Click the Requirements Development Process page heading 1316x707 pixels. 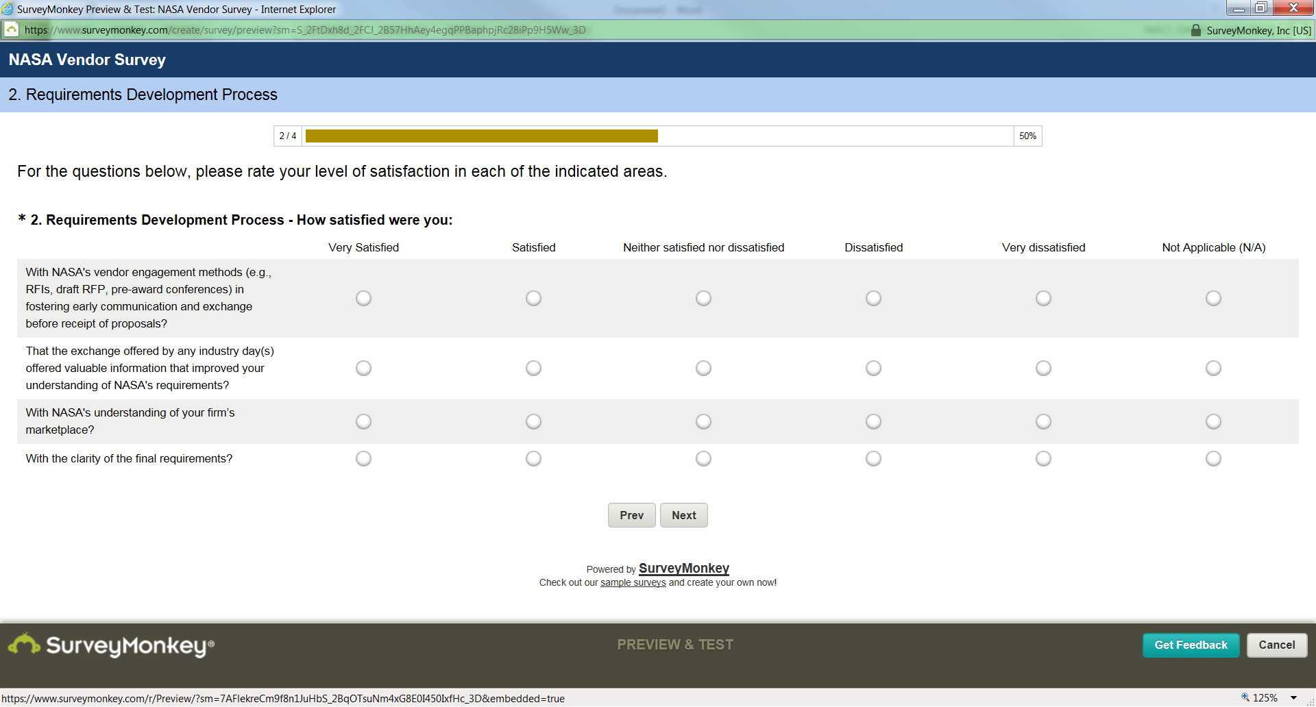[143, 95]
